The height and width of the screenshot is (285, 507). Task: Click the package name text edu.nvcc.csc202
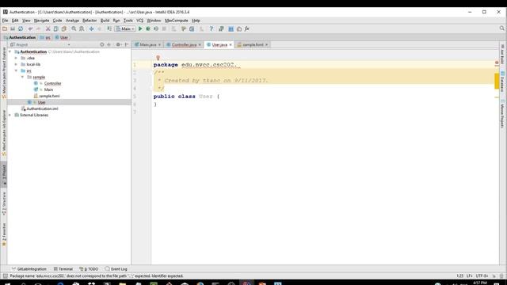(209, 65)
